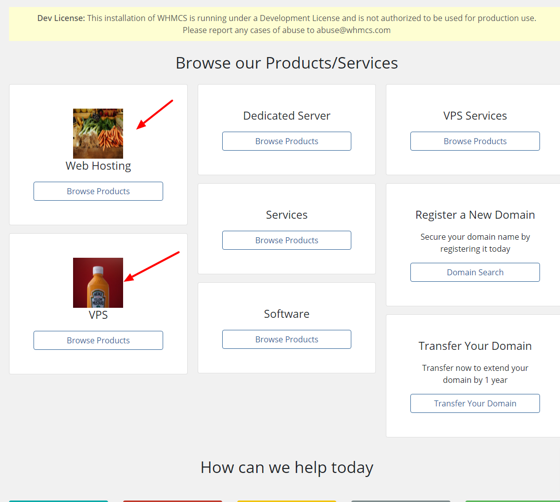The height and width of the screenshot is (502, 560).
Task: Select the Web Hosting heading text
Action: tap(98, 166)
